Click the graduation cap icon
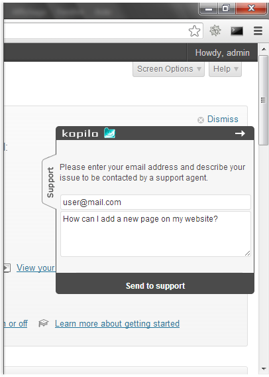Viewport: 269px width, 377px height. (44, 323)
